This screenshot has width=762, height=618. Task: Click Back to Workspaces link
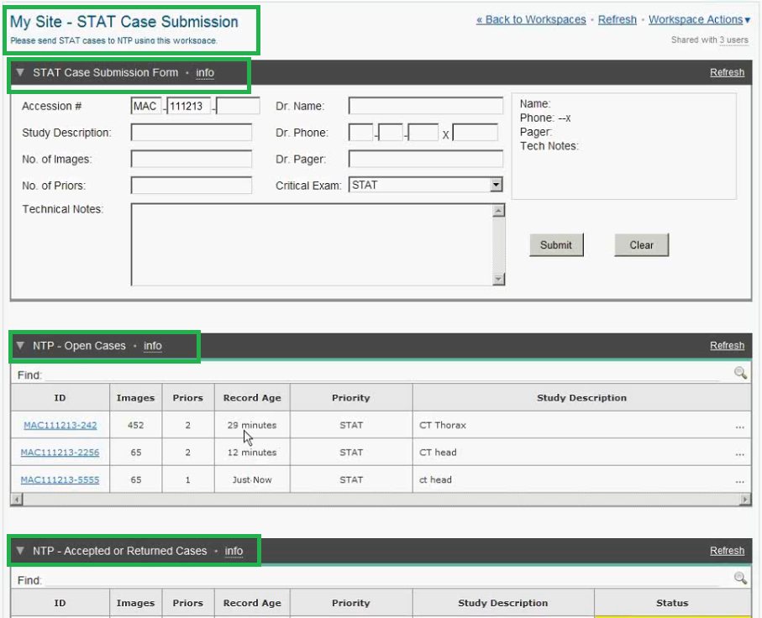pyautogui.click(x=531, y=19)
